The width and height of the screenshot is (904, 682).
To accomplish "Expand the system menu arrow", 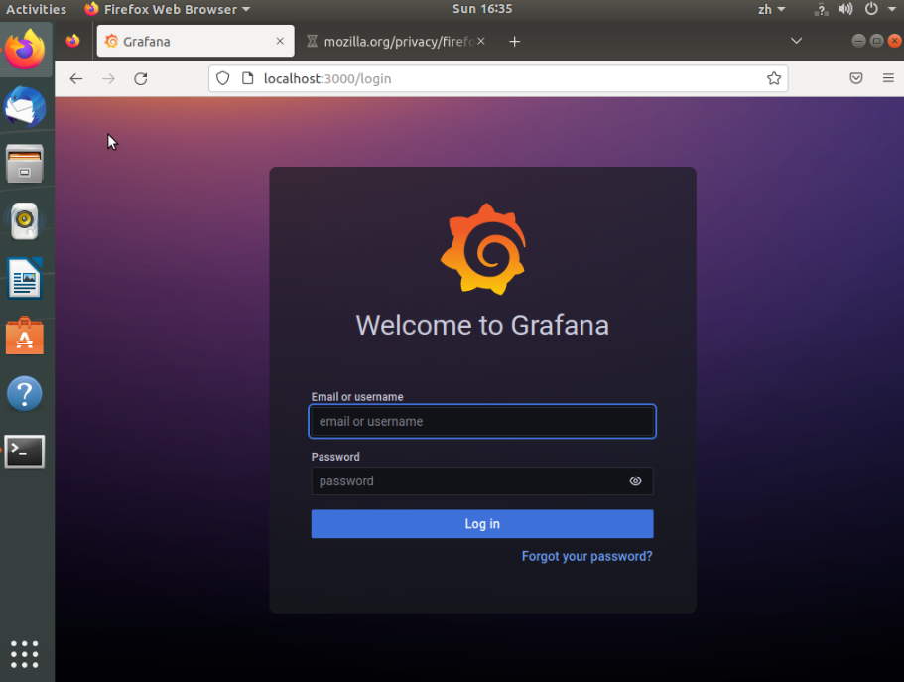I will [891, 9].
